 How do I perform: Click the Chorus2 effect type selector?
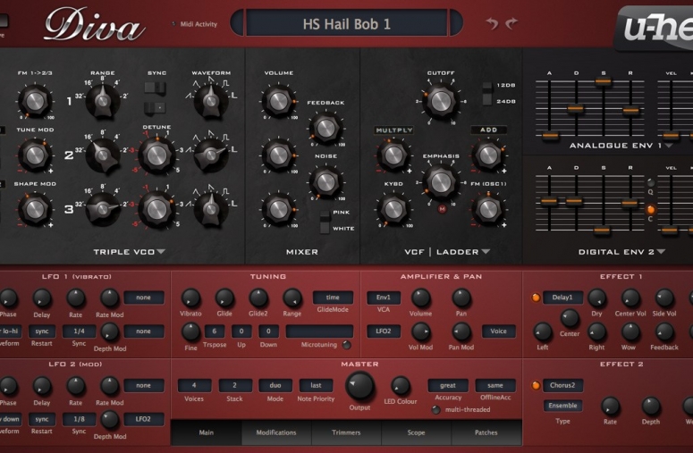coord(562,385)
